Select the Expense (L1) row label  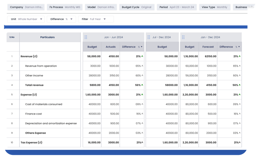click(29, 95)
